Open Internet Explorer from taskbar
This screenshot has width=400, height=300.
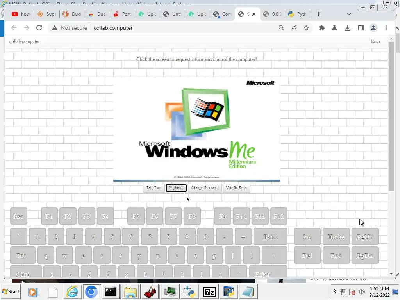point(72,292)
